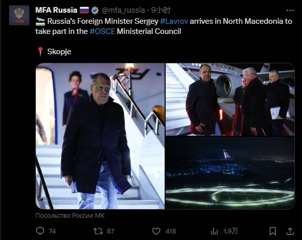Open the #Lavrov hashtag
Image resolution: width=302 pixels, height=240 pixels.
click(174, 21)
